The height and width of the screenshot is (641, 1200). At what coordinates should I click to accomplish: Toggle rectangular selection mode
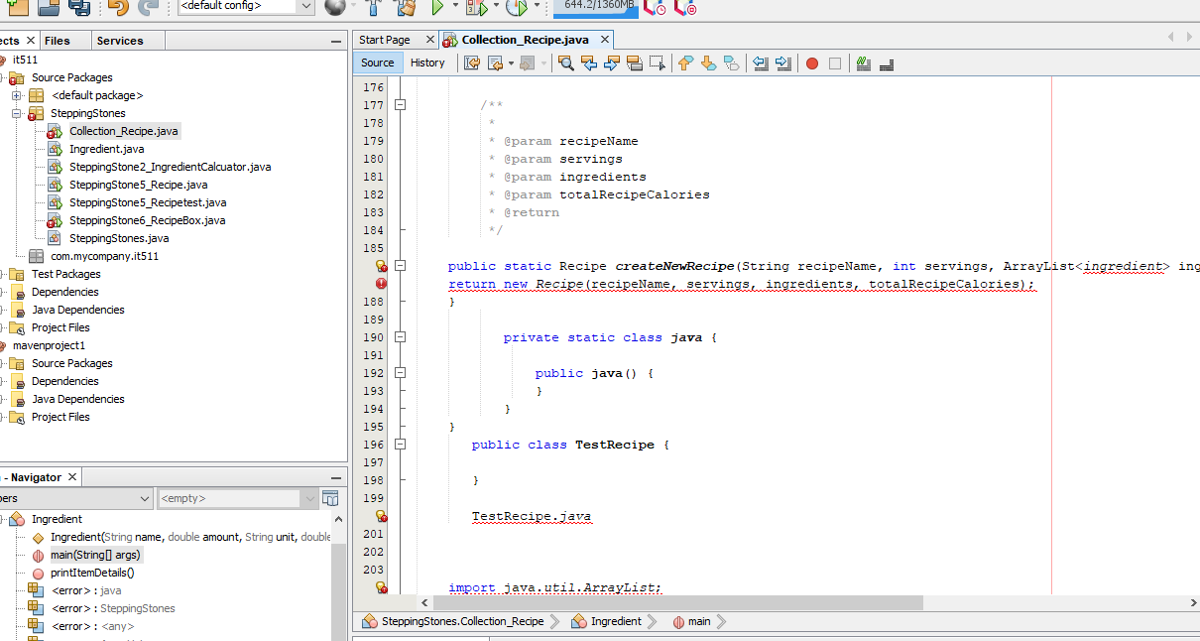click(x=658, y=62)
